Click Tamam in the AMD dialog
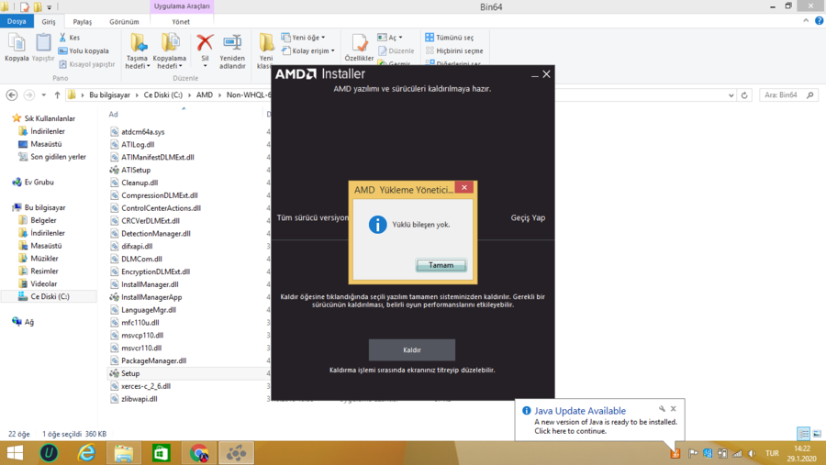This screenshot has height=465, width=826. tap(441, 265)
